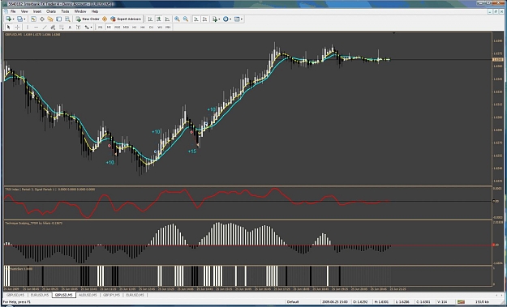
Task: Show the Navigator panel
Action: click(x=50, y=19)
